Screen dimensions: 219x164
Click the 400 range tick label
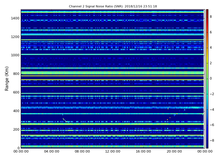(x=16, y=111)
